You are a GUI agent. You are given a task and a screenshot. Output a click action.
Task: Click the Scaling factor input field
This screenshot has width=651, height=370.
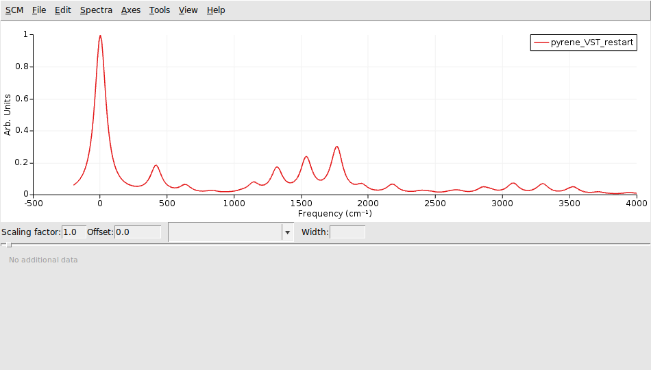pos(73,232)
